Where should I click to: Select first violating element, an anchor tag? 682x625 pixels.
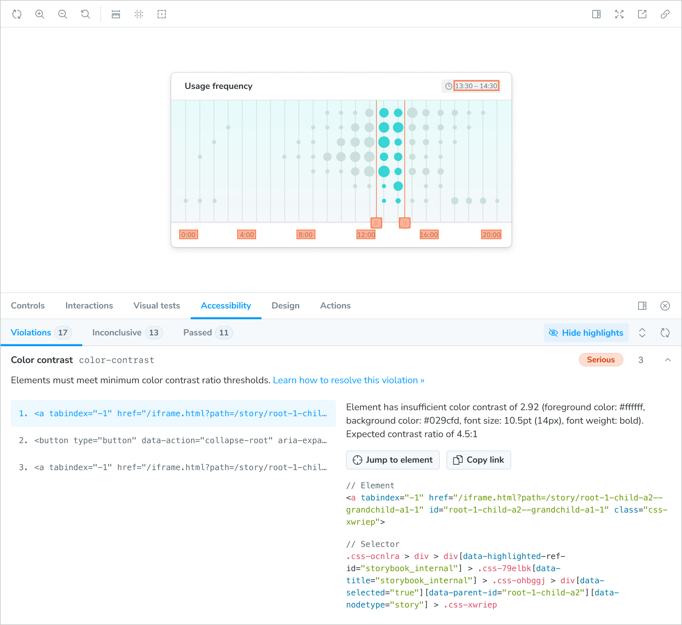point(173,414)
